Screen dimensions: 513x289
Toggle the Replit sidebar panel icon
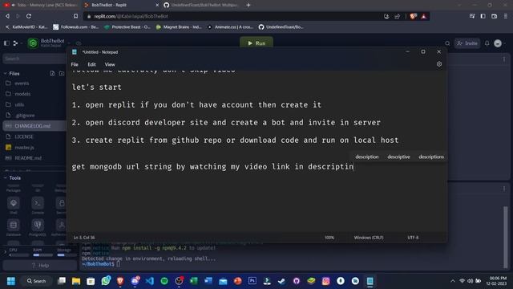click(6, 43)
